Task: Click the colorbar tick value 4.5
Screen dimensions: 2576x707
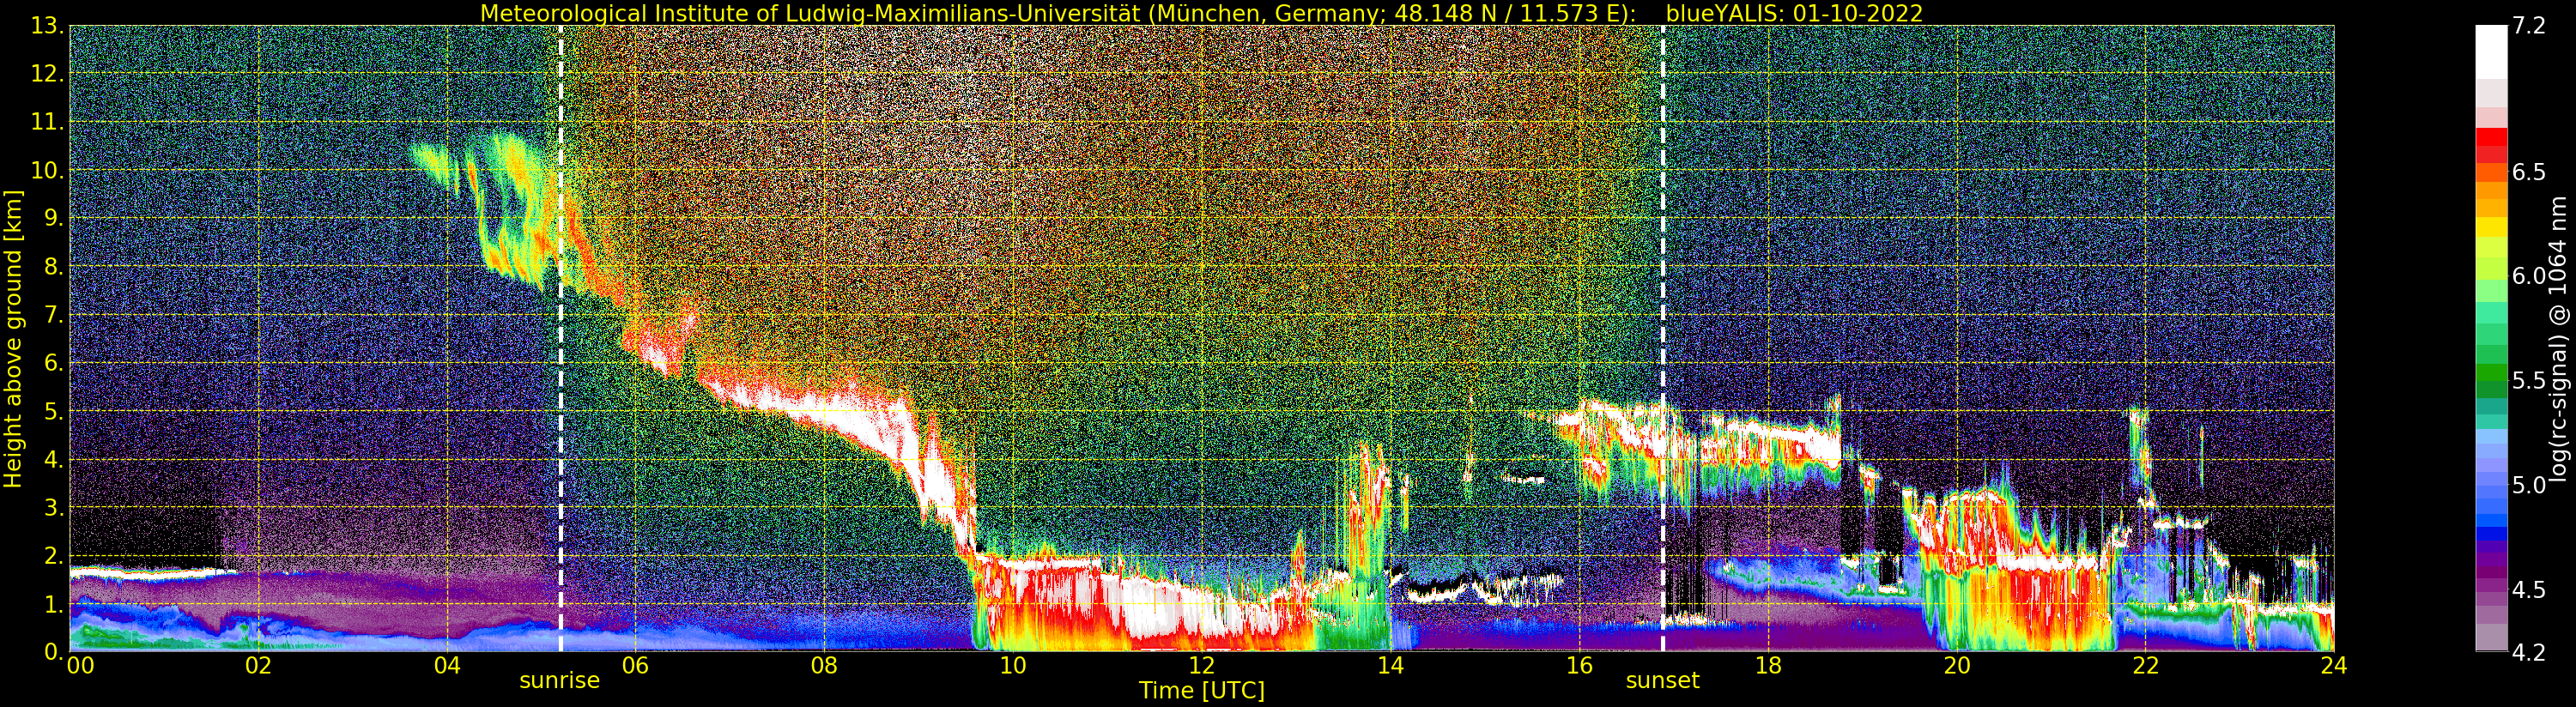Action: click(x=2529, y=590)
